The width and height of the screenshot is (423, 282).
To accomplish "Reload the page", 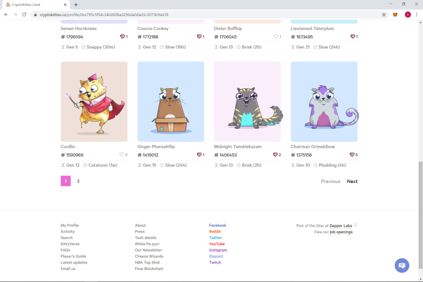I will click(24, 14).
